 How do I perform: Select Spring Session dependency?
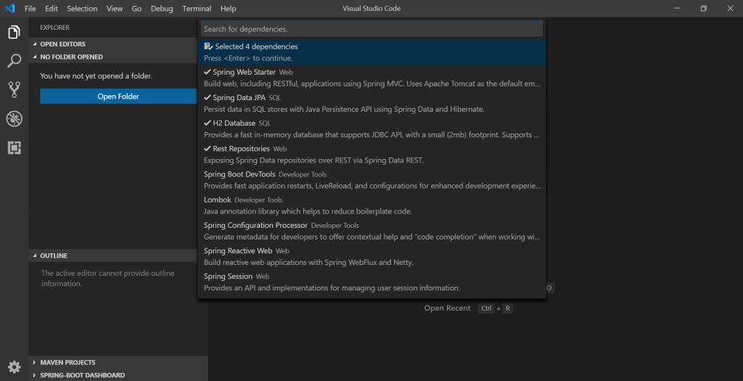(371, 283)
